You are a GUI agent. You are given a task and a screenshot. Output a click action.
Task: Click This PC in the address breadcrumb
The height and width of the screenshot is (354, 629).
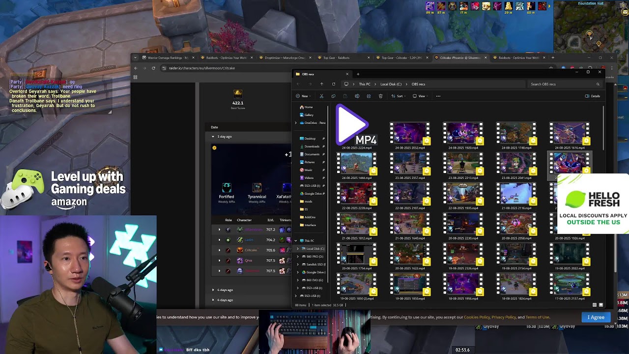click(x=364, y=84)
